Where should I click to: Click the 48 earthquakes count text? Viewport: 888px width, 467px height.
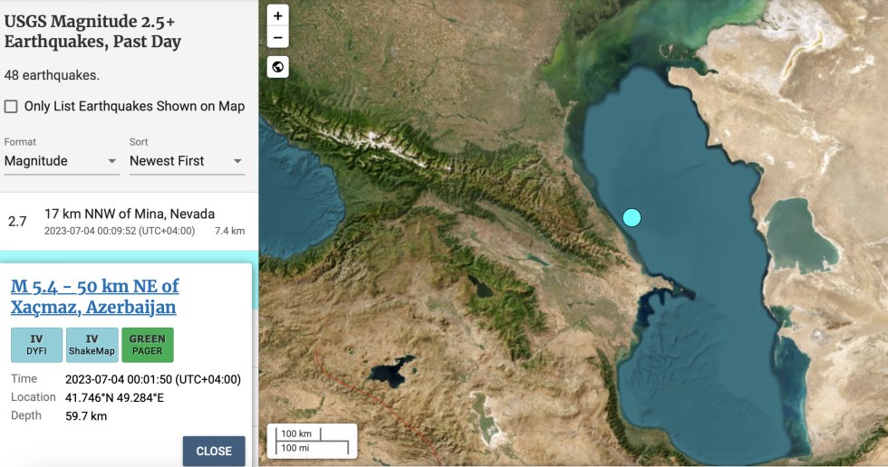[x=52, y=75]
